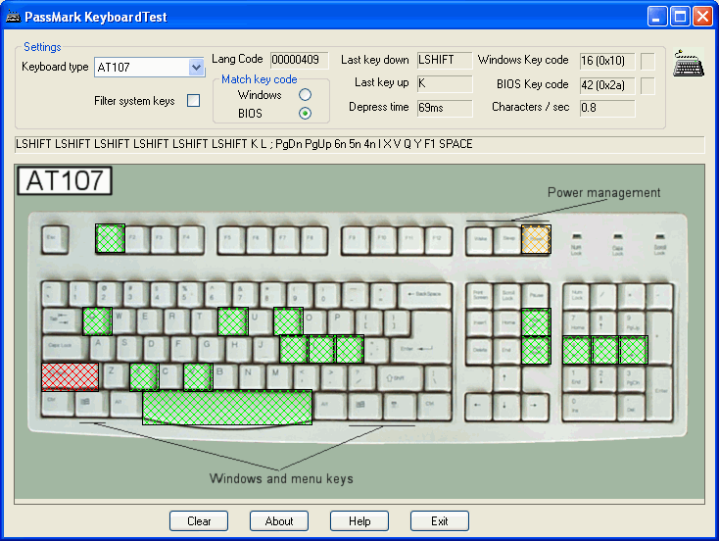Screen dimensions: 719x541
Task: Click the green highlighted K key
Action: pos(294,349)
